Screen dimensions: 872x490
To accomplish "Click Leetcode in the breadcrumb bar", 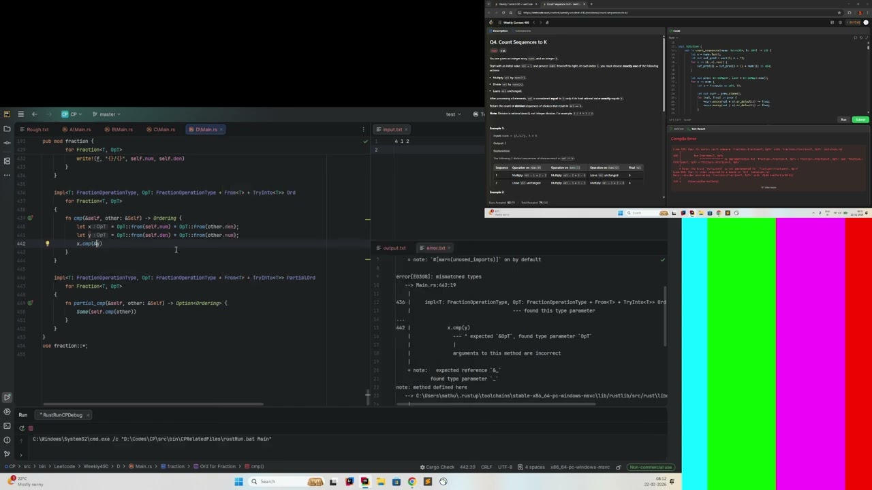I will pyautogui.click(x=65, y=467).
